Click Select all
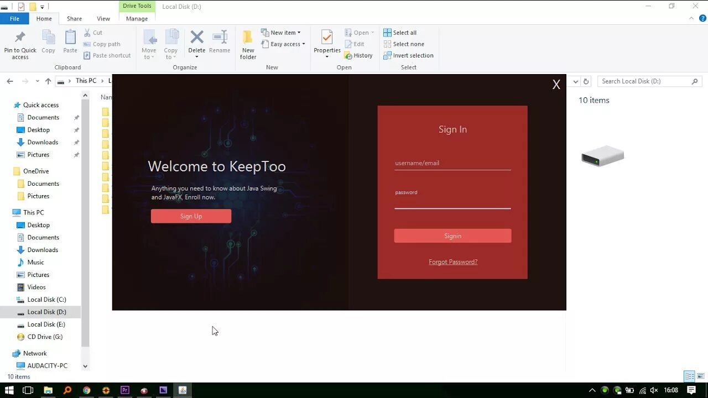The image size is (708, 398). click(400, 33)
